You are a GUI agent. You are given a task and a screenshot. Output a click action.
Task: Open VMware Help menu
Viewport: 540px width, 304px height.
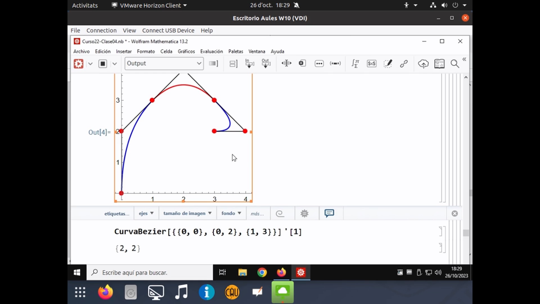[207, 30]
